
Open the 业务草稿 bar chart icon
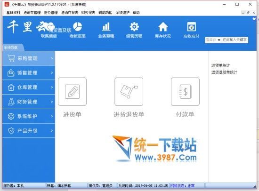pyautogui.click(x=106, y=26)
